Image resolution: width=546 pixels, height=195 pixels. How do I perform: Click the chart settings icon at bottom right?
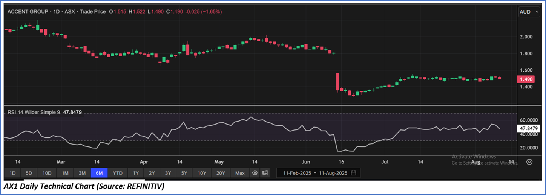click(x=529, y=162)
